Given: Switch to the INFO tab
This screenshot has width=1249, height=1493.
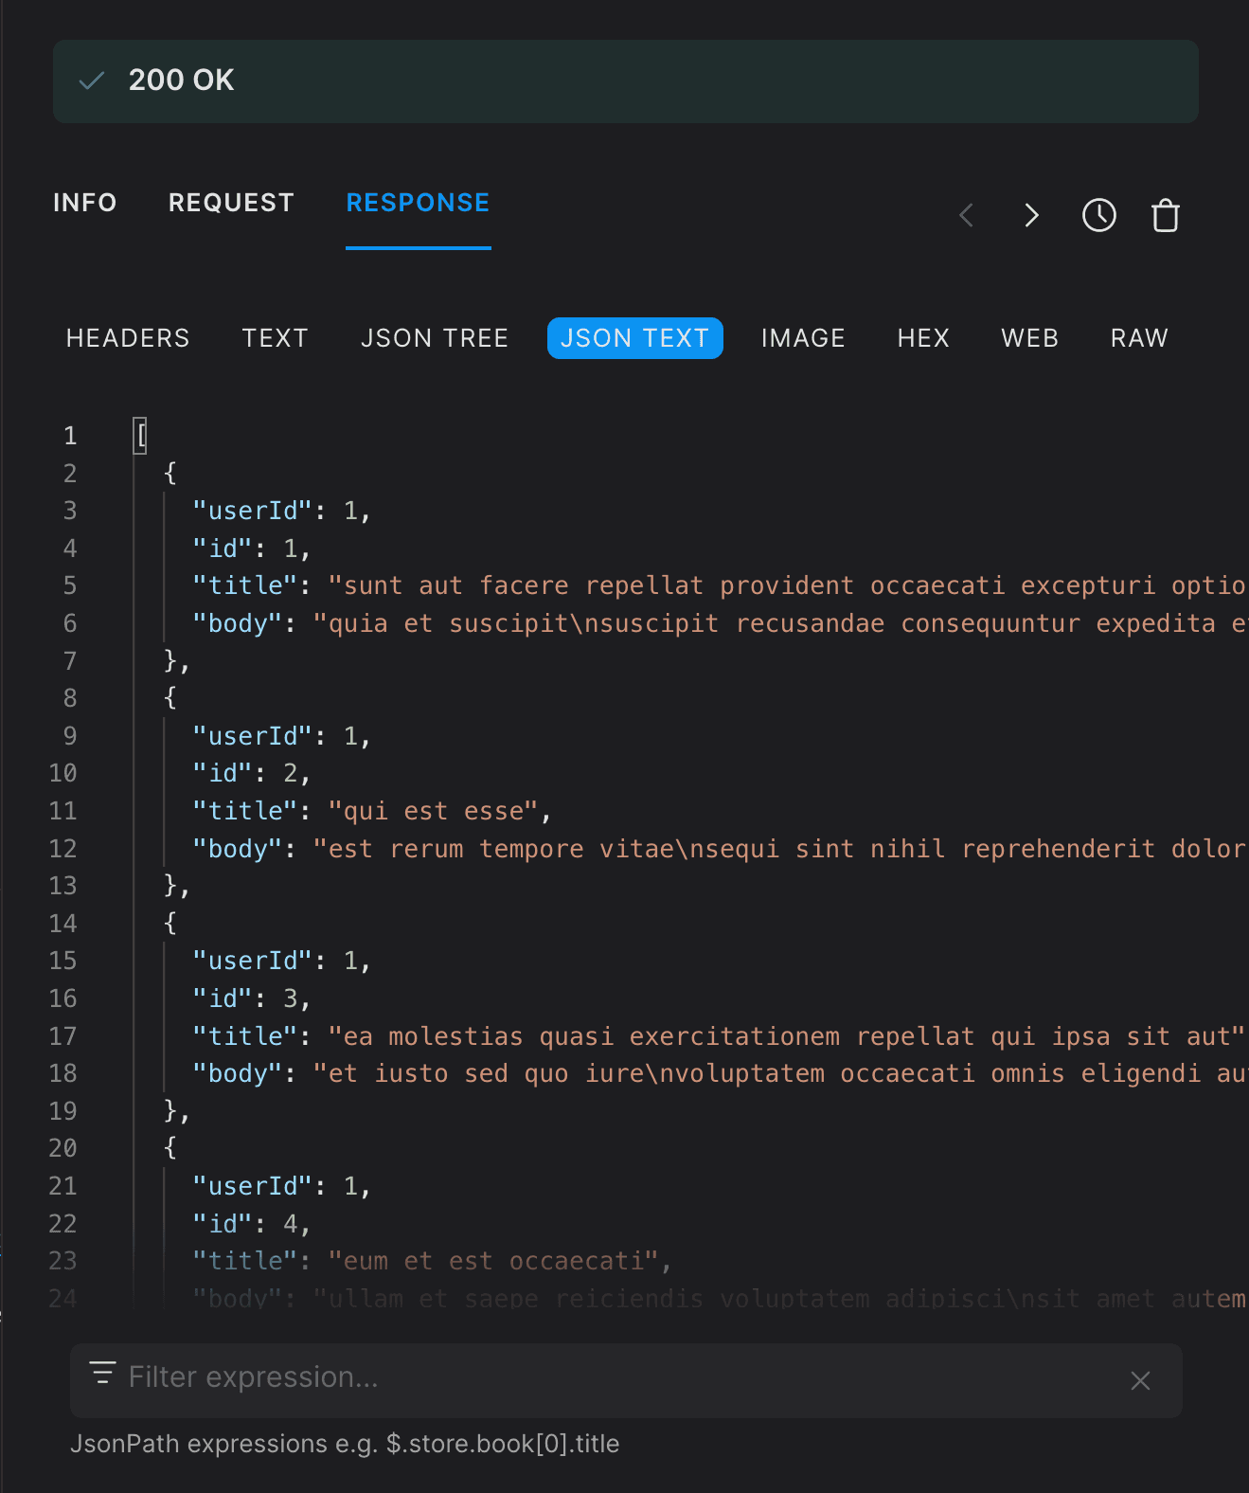Looking at the screenshot, I should click(x=84, y=203).
